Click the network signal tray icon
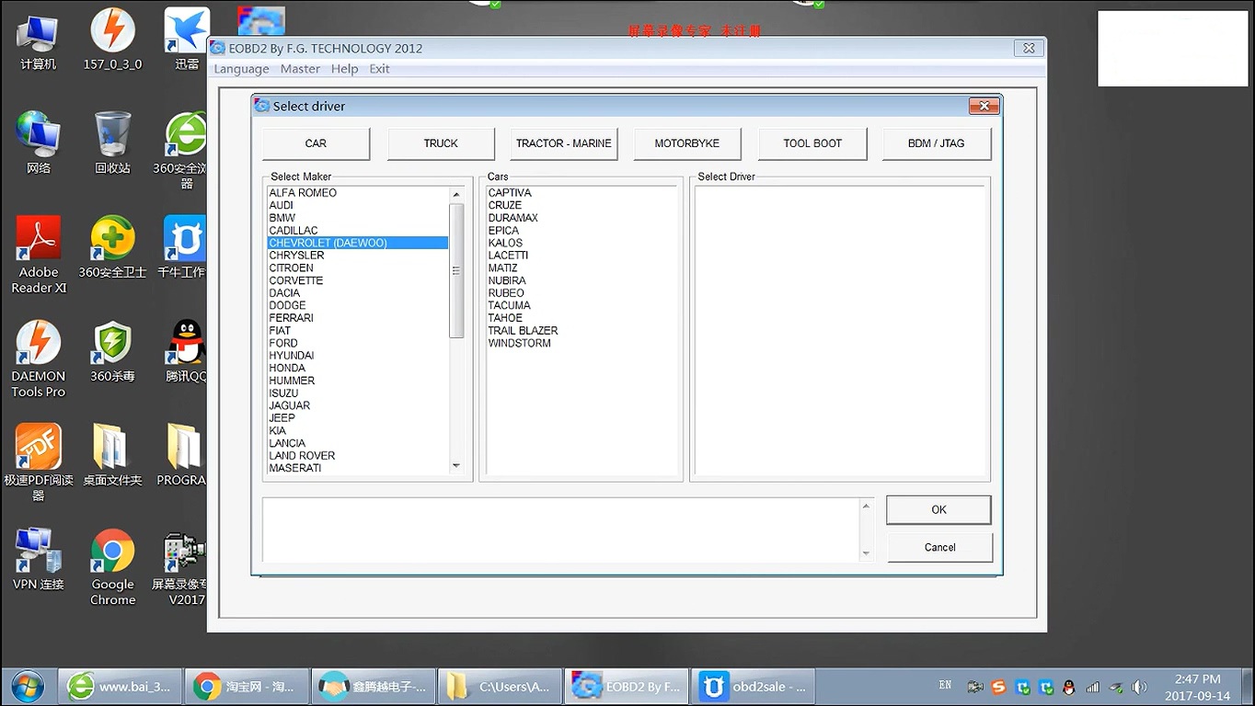This screenshot has width=1255, height=706. 1093,687
